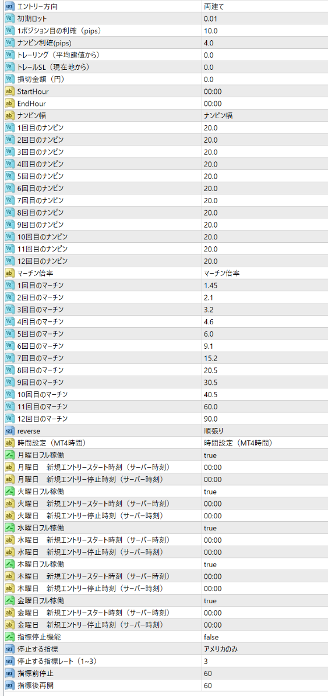328x697 pixels.
Task: Click the integer icon beside reverse
Action: (10, 431)
